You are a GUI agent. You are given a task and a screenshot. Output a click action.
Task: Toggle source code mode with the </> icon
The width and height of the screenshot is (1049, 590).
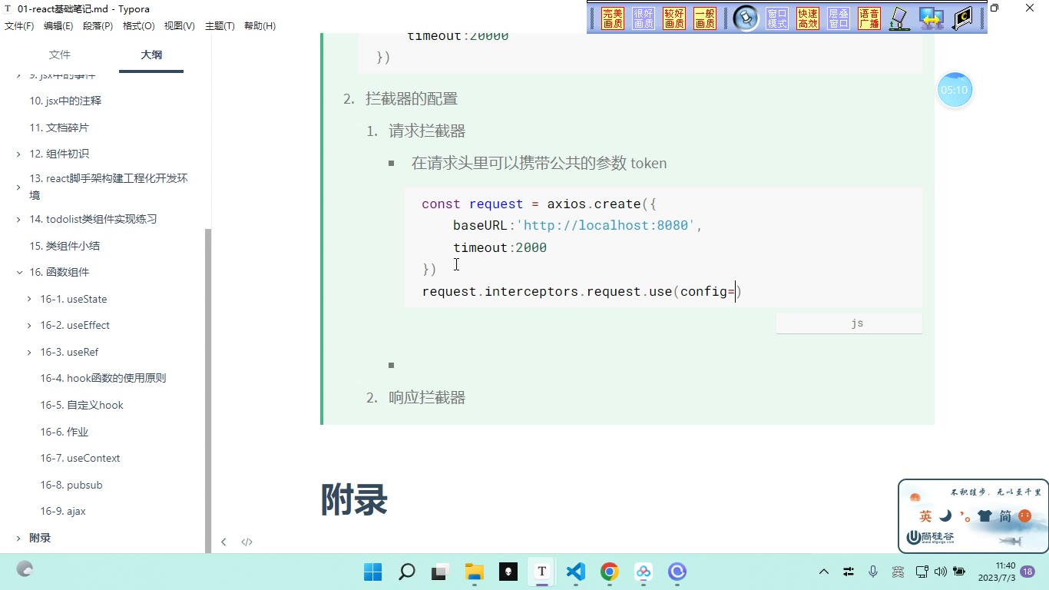pos(247,542)
